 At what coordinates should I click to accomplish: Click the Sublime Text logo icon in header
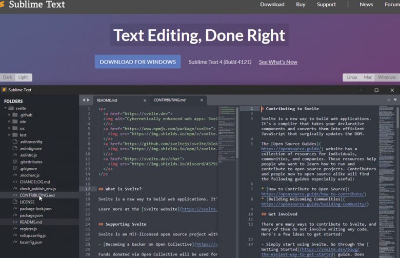2,4
